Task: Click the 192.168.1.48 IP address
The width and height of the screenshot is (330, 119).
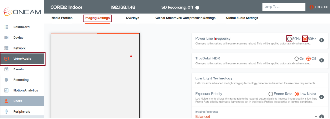Action: click(123, 7)
